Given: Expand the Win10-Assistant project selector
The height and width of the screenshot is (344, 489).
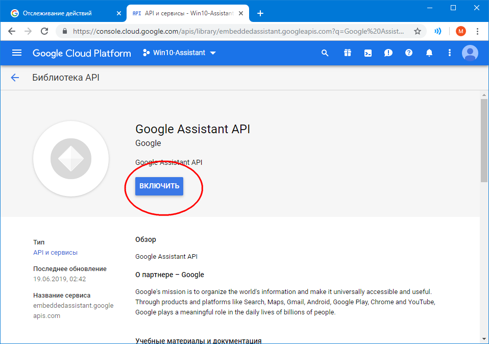Looking at the screenshot, I should (x=180, y=53).
